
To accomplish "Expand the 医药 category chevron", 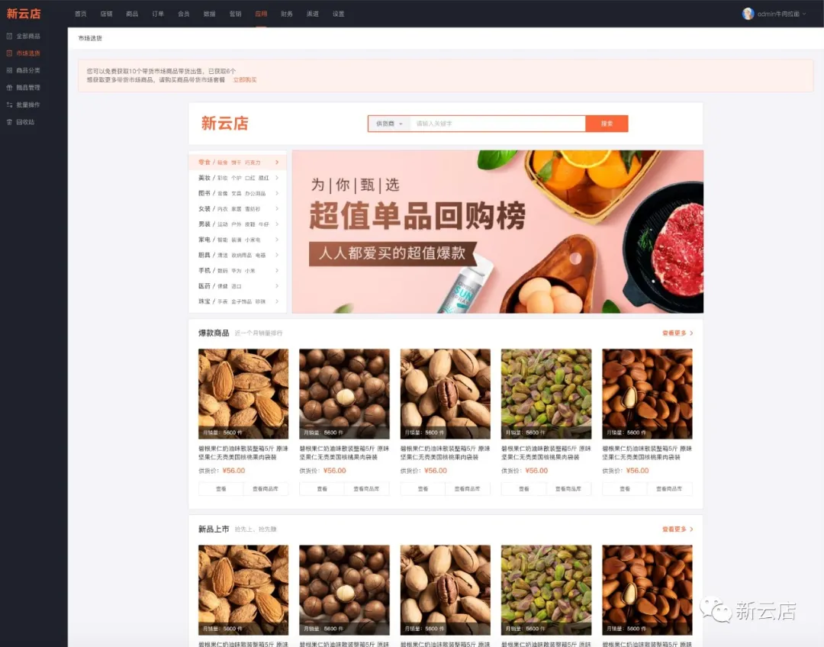I will [x=277, y=286].
